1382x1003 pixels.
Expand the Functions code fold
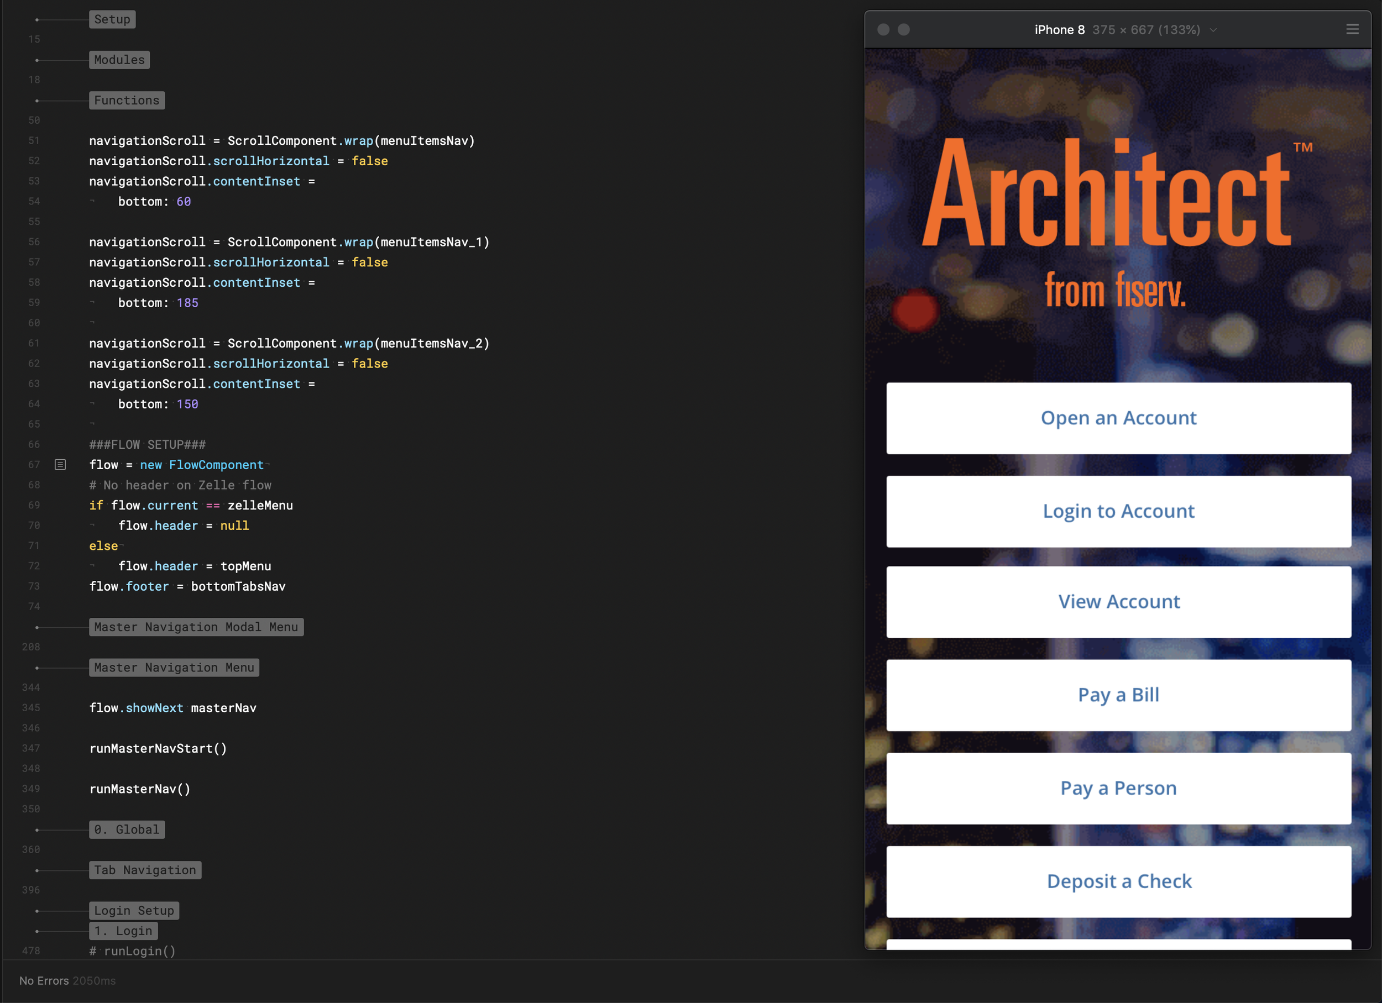pos(127,101)
